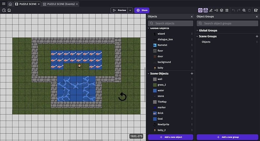Go to the Home tab icon
Viewport: 260px width, 141px height.
(x=10, y=4)
